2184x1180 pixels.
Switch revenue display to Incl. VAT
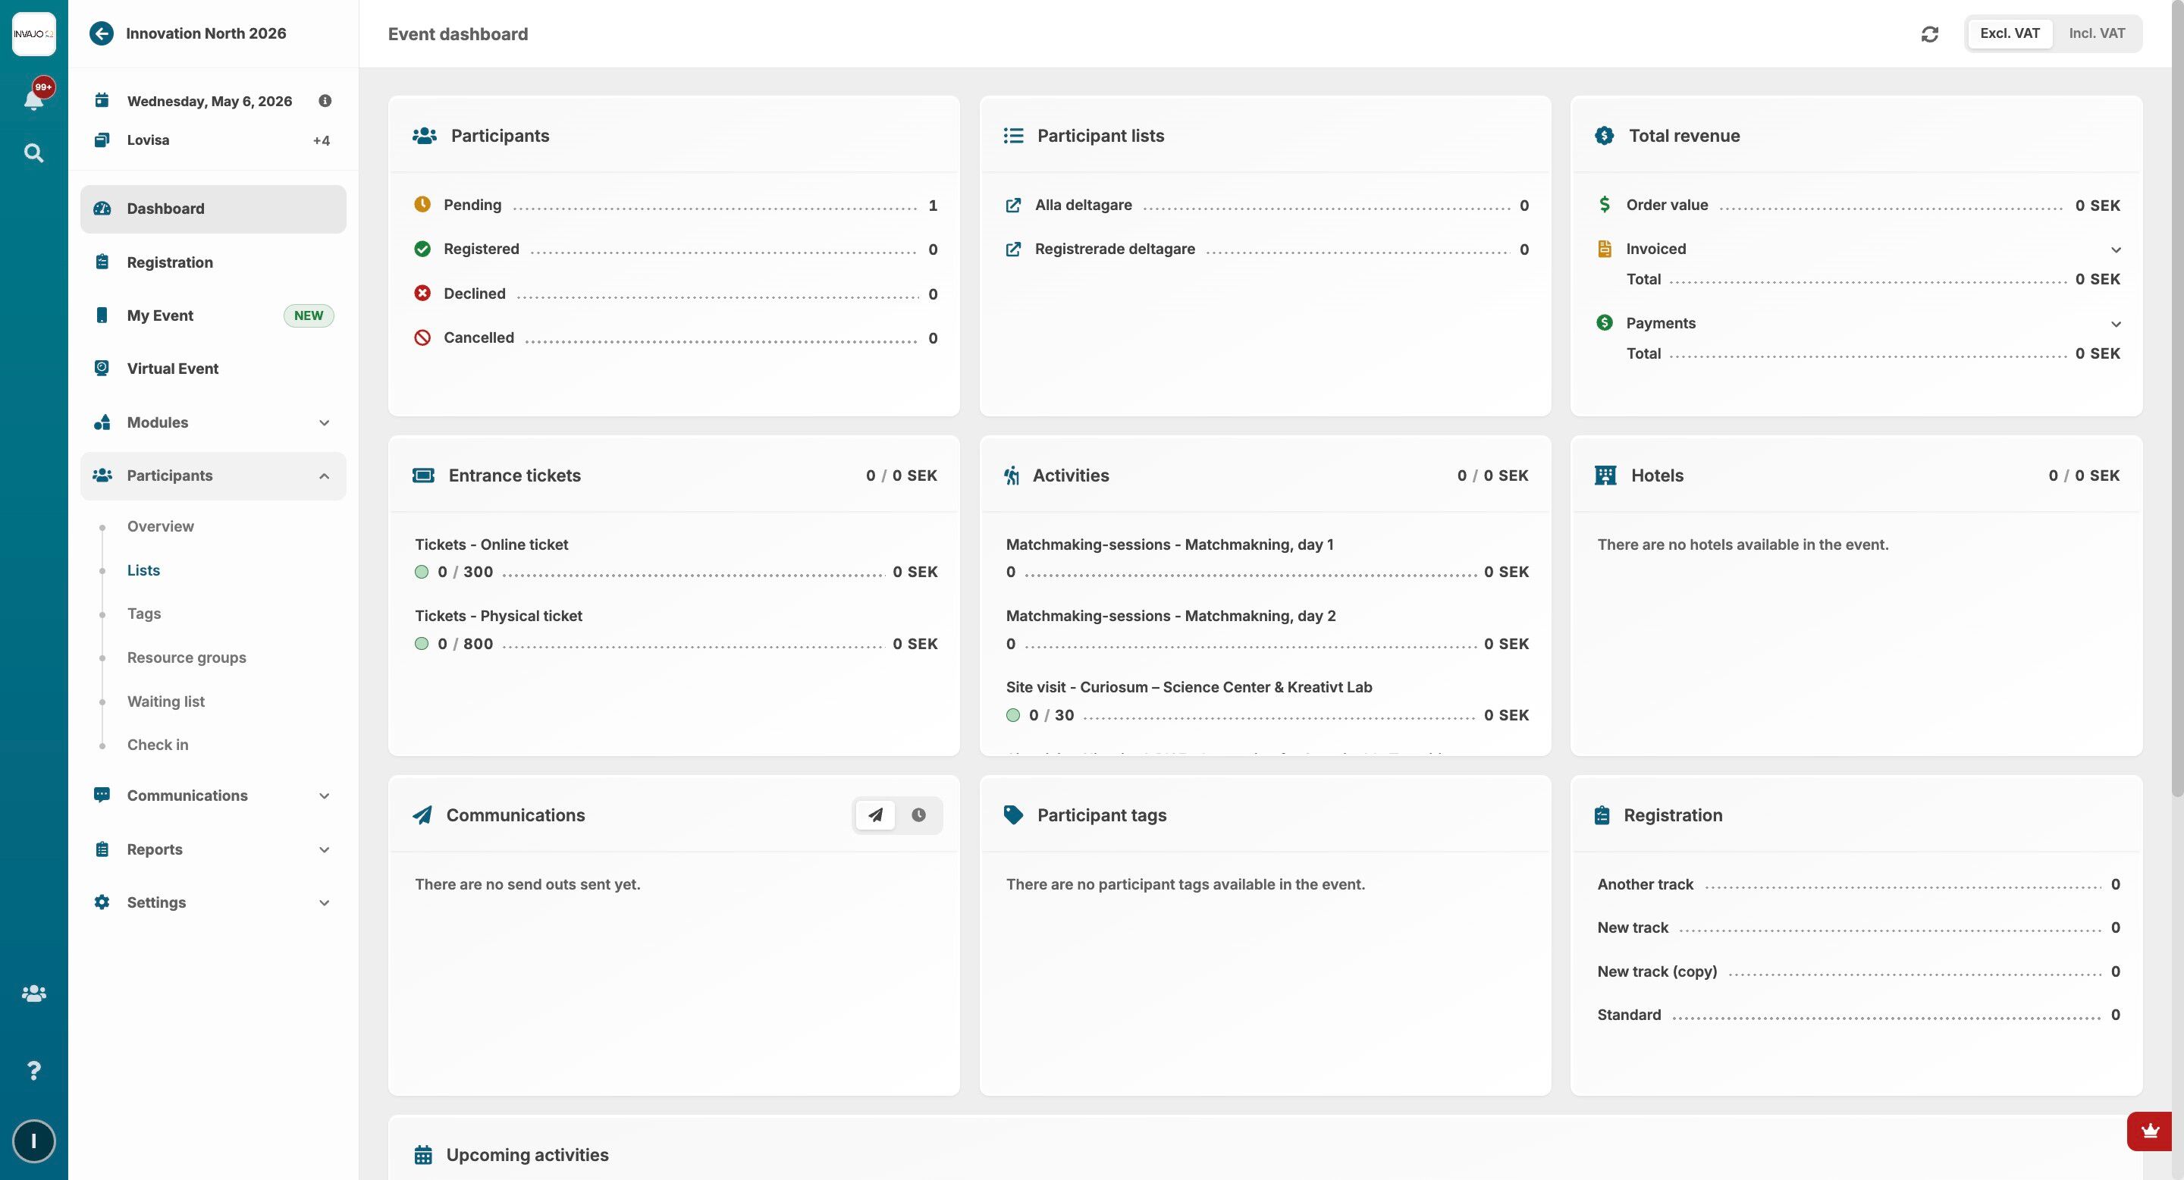coord(2096,34)
